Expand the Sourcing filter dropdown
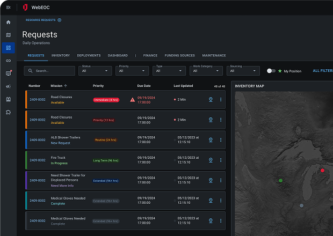The image size is (333, 236). [244, 71]
